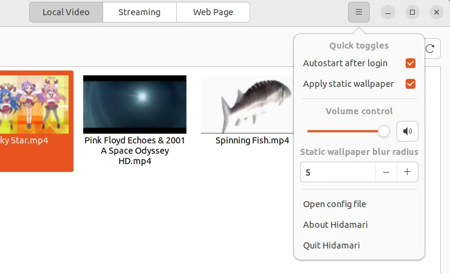
Task: Open About Hidamari
Action: 335,225
